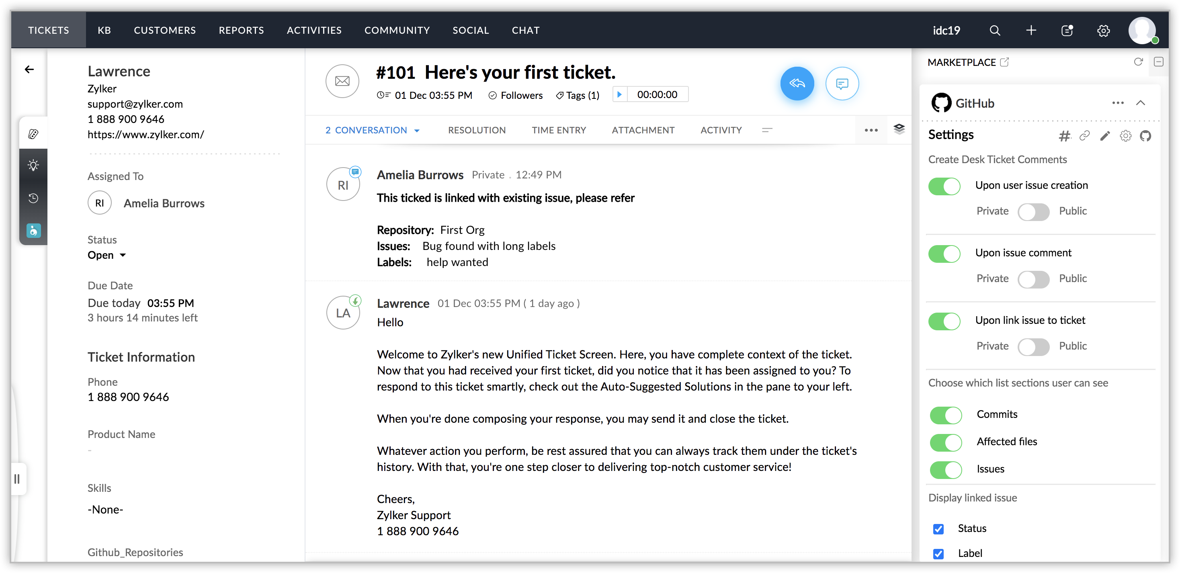The height and width of the screenshot is (573, 1180).
Task: Open the lightbulb suggestions sidebar icon
Action: click(x=33, y=165)
